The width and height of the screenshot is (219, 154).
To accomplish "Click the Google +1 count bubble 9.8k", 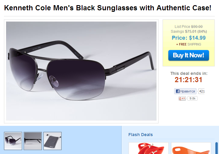I will click(x=193, y=99).
